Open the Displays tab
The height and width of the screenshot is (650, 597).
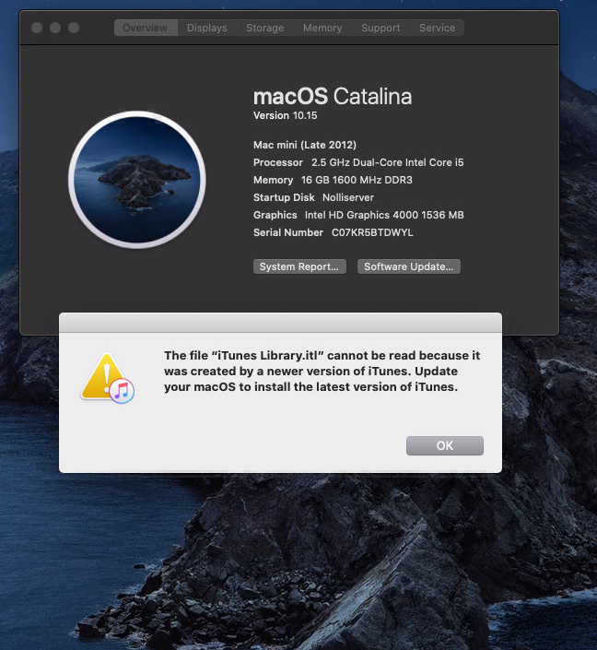point(206,28)
